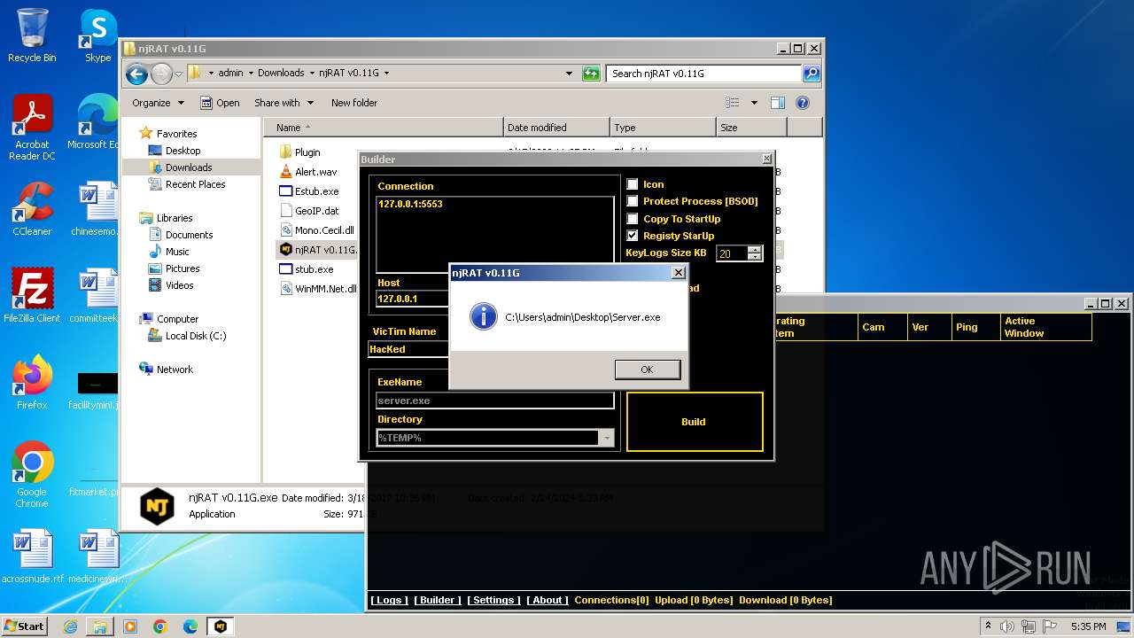Sort by Name column header
The height and width of the screenshot is (638, 1134).
click(x=383, y=128)
